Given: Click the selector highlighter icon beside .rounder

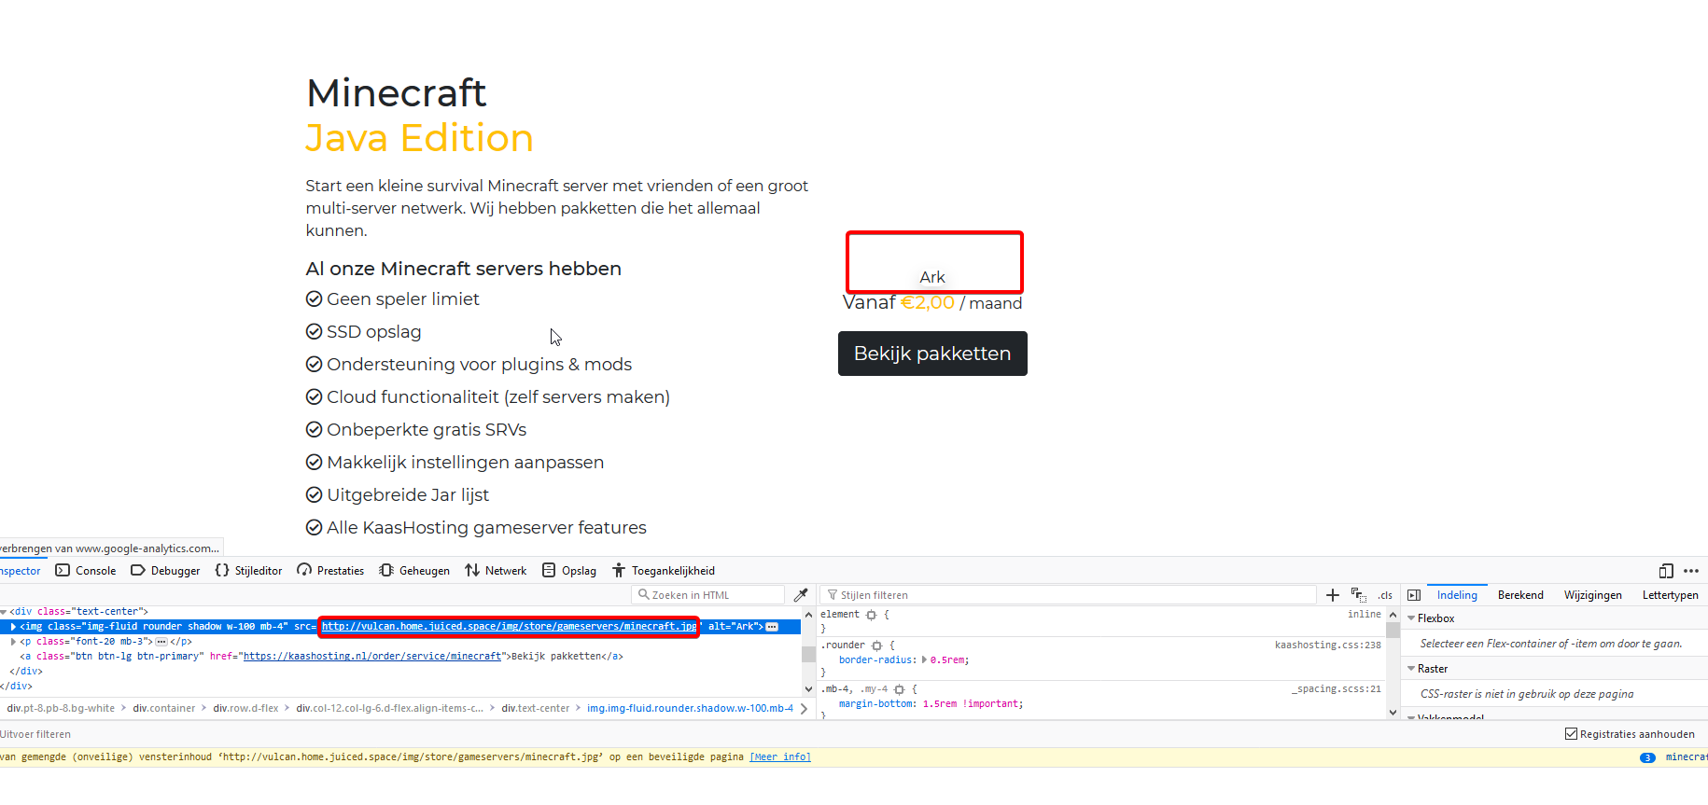Looking at the screenshot, I should (x=876, y=645).
